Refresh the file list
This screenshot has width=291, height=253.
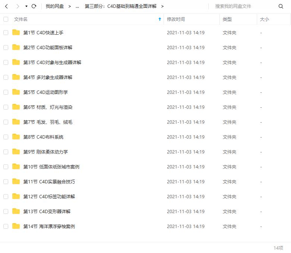34,6
